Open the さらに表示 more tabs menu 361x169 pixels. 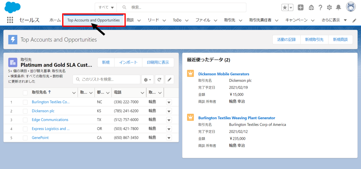click(x=334, y=20)
